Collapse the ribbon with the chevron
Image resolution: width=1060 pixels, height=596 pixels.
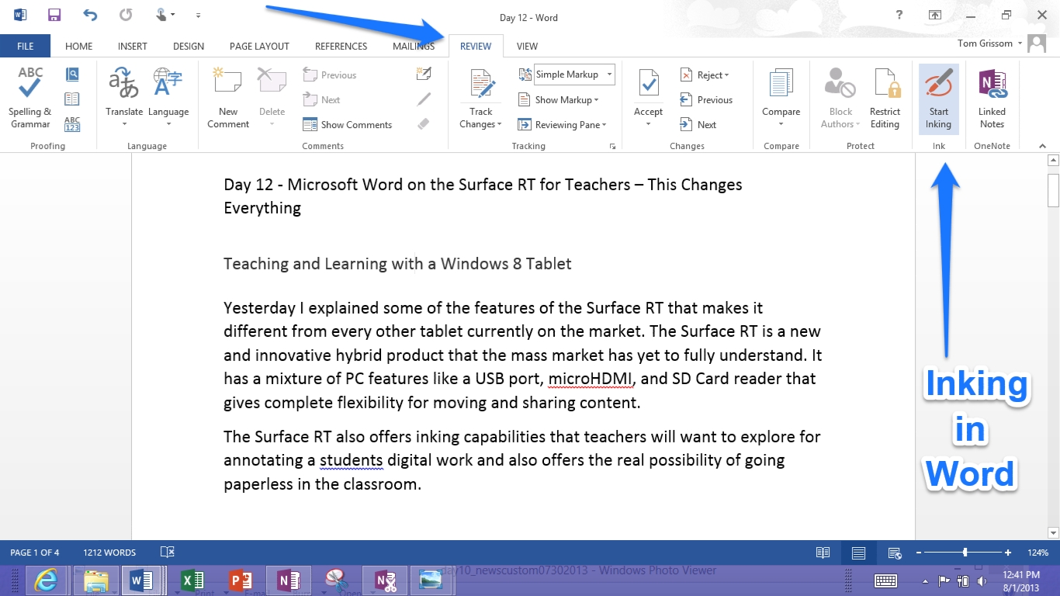tap(1042, 146)
